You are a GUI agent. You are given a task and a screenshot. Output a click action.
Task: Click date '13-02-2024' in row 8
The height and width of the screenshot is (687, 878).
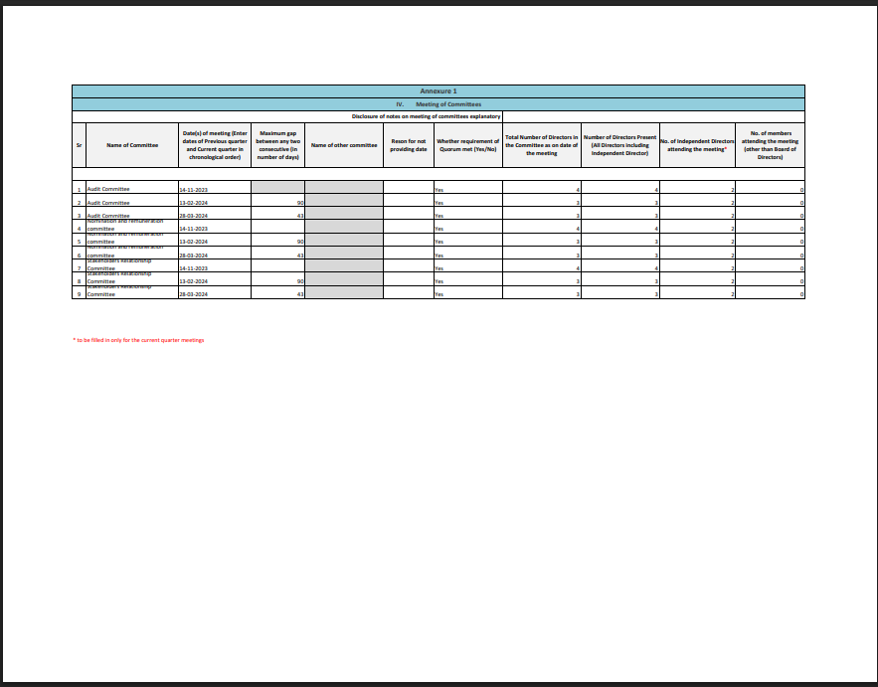193,281
